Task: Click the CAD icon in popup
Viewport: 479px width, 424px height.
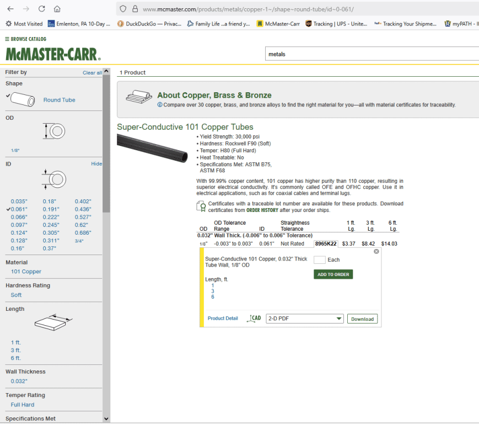Action: [255, 319]
